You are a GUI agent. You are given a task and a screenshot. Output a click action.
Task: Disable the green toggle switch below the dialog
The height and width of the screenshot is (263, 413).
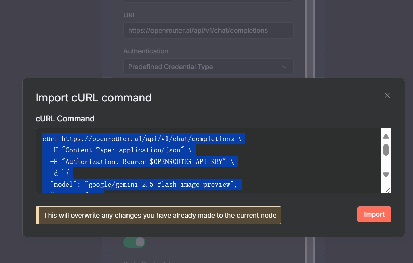click(134, 242)
